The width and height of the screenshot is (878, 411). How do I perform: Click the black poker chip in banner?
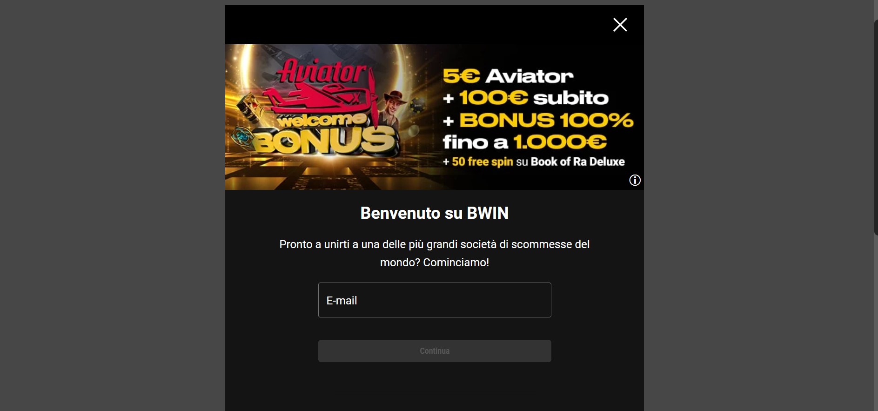click(418, 106)
